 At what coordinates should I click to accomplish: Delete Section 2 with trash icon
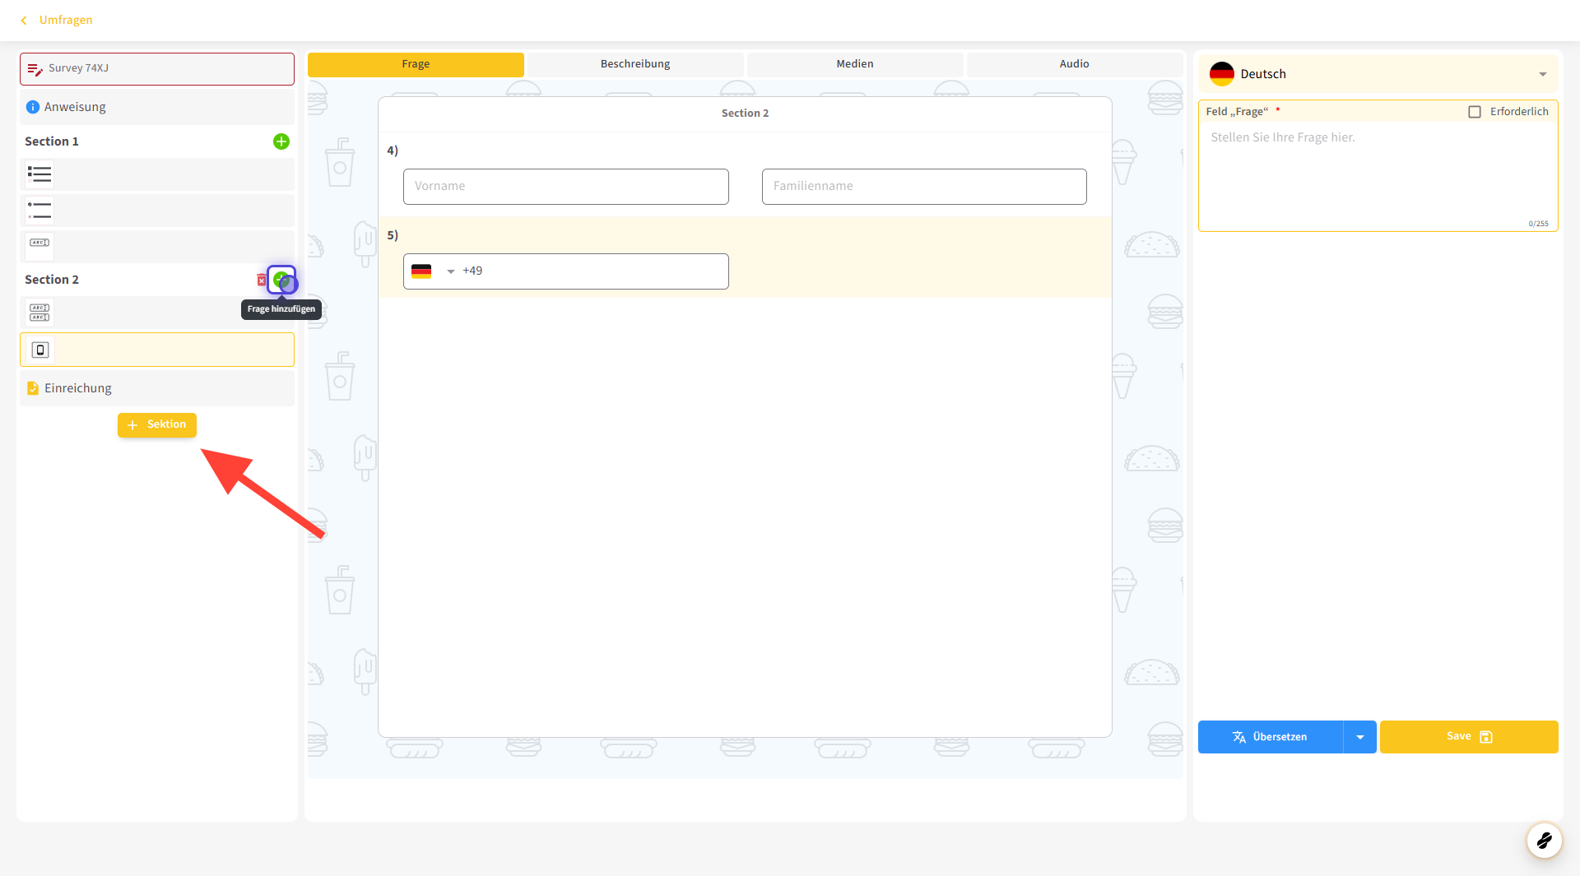[261, 280]
